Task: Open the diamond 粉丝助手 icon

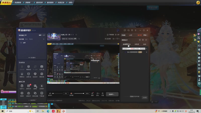Action: pyautogui.click(x=35, y=75)
